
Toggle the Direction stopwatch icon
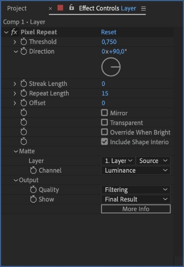(x=24, y=51)
